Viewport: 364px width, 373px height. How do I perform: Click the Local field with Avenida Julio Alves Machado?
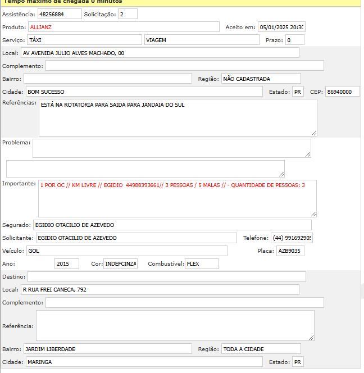coord(160,53)
